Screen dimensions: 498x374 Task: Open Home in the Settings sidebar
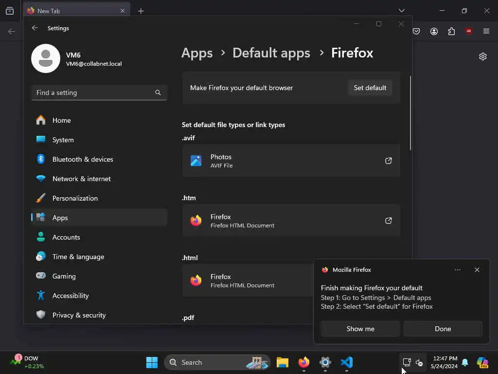pyautogui.click(x=99, y=120)
